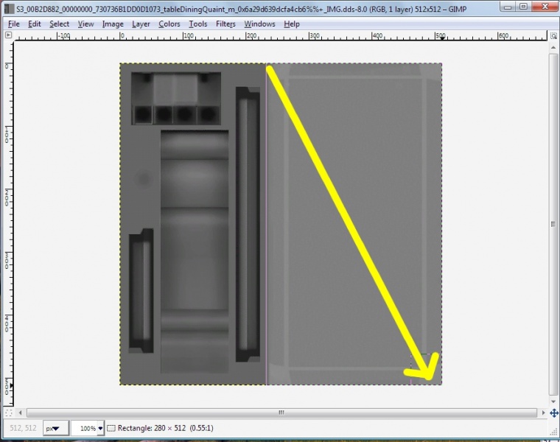Open the 100% zoom level dropdown

(x=87, y=428)
